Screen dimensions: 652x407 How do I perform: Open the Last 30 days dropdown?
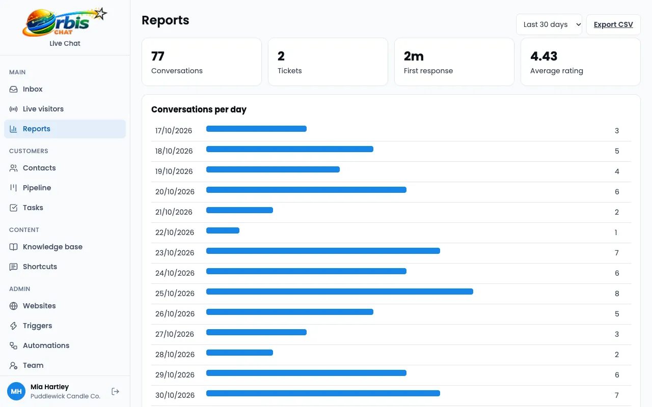(x=549, y=24)
